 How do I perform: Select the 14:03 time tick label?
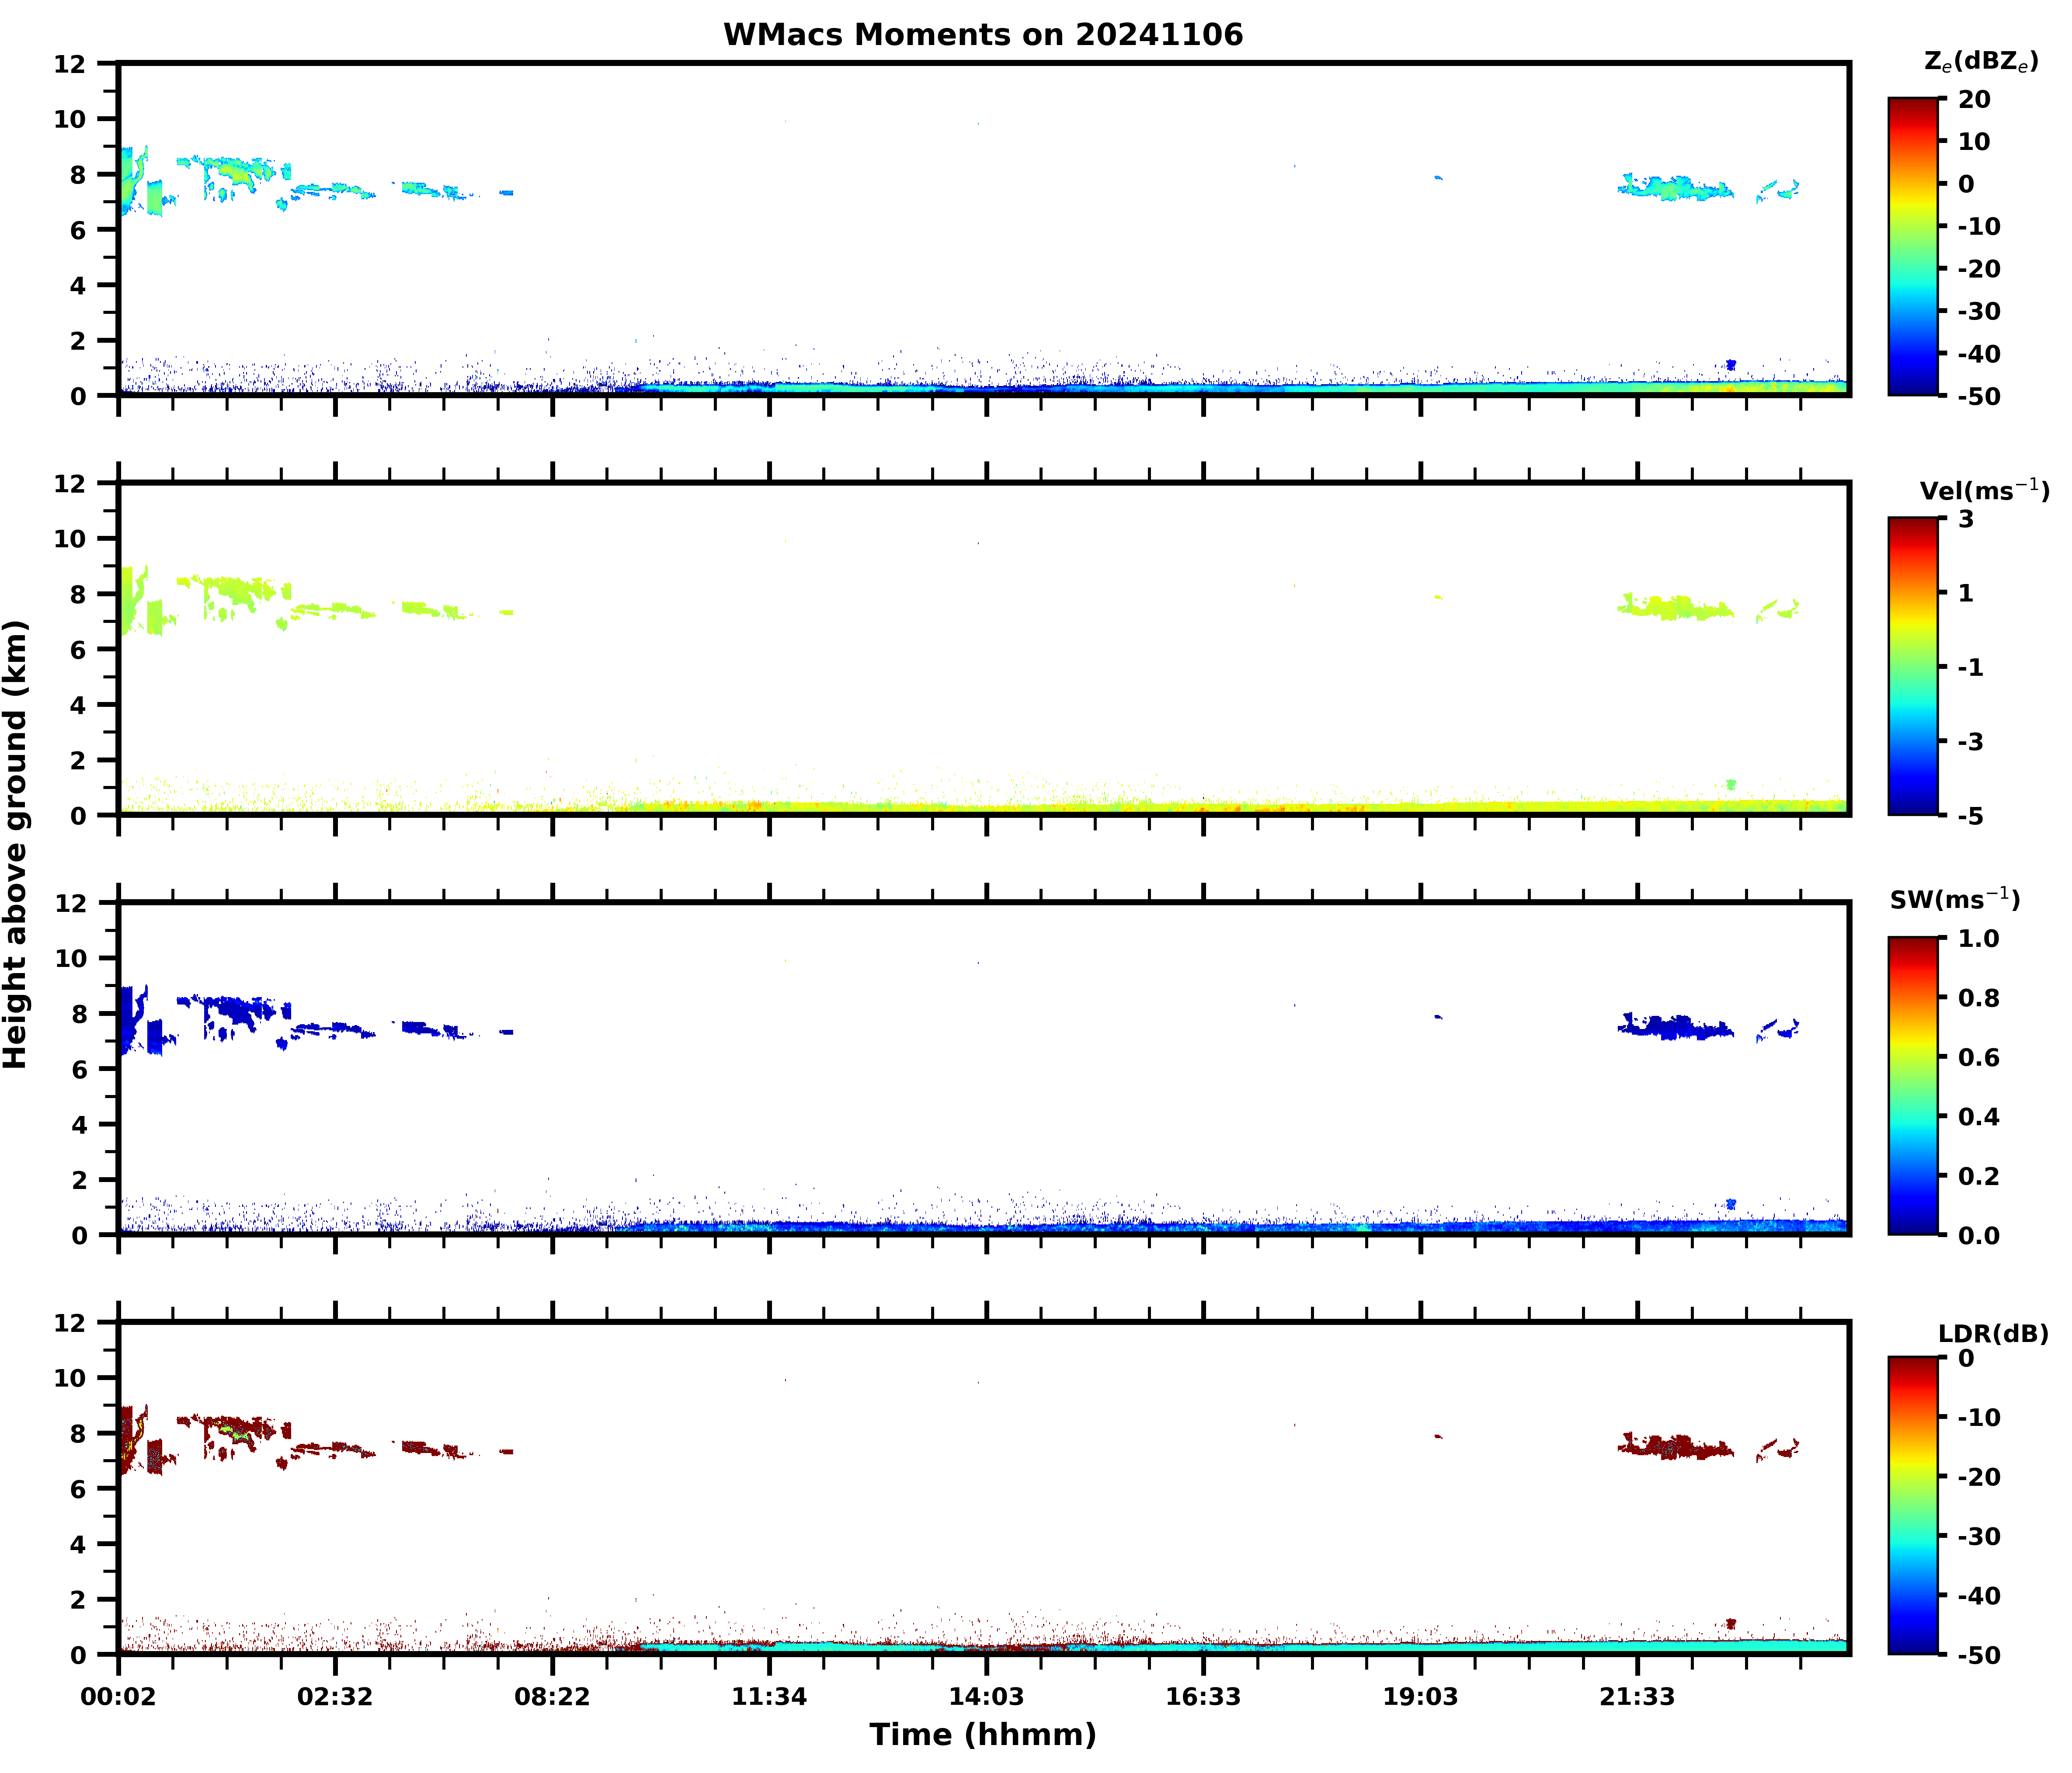click(986, 1697)
